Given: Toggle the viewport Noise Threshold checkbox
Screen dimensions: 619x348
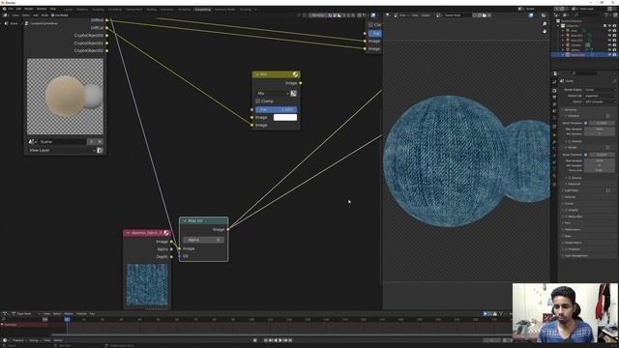Looking at the screenshot, I should 585,123.
